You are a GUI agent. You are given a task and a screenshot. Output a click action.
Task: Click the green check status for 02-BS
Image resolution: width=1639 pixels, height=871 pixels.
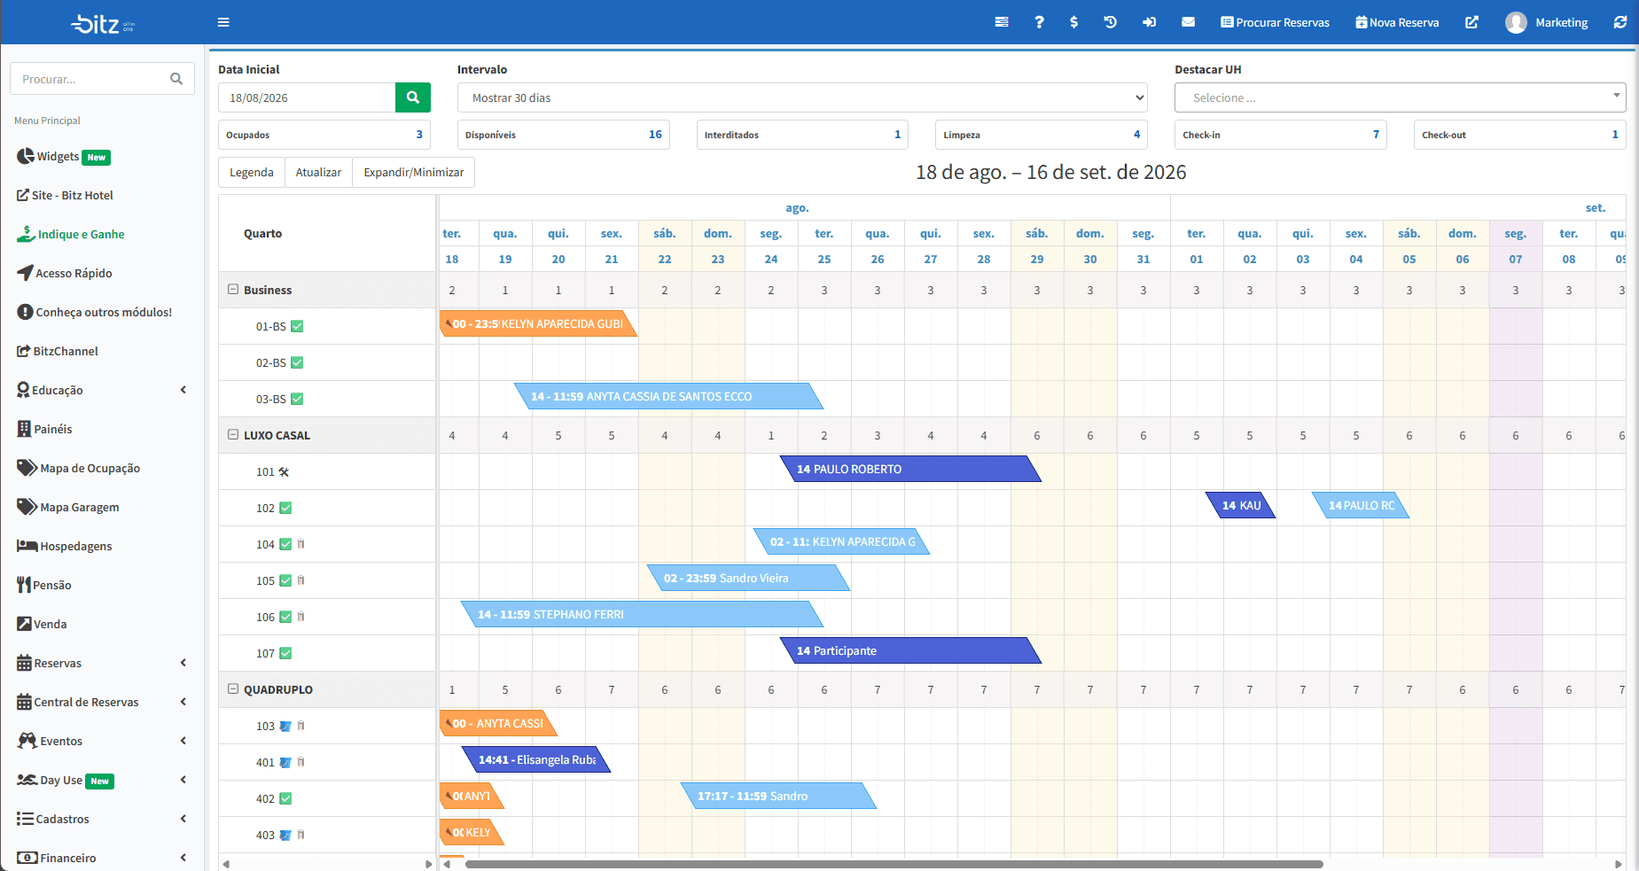[297, 362]
